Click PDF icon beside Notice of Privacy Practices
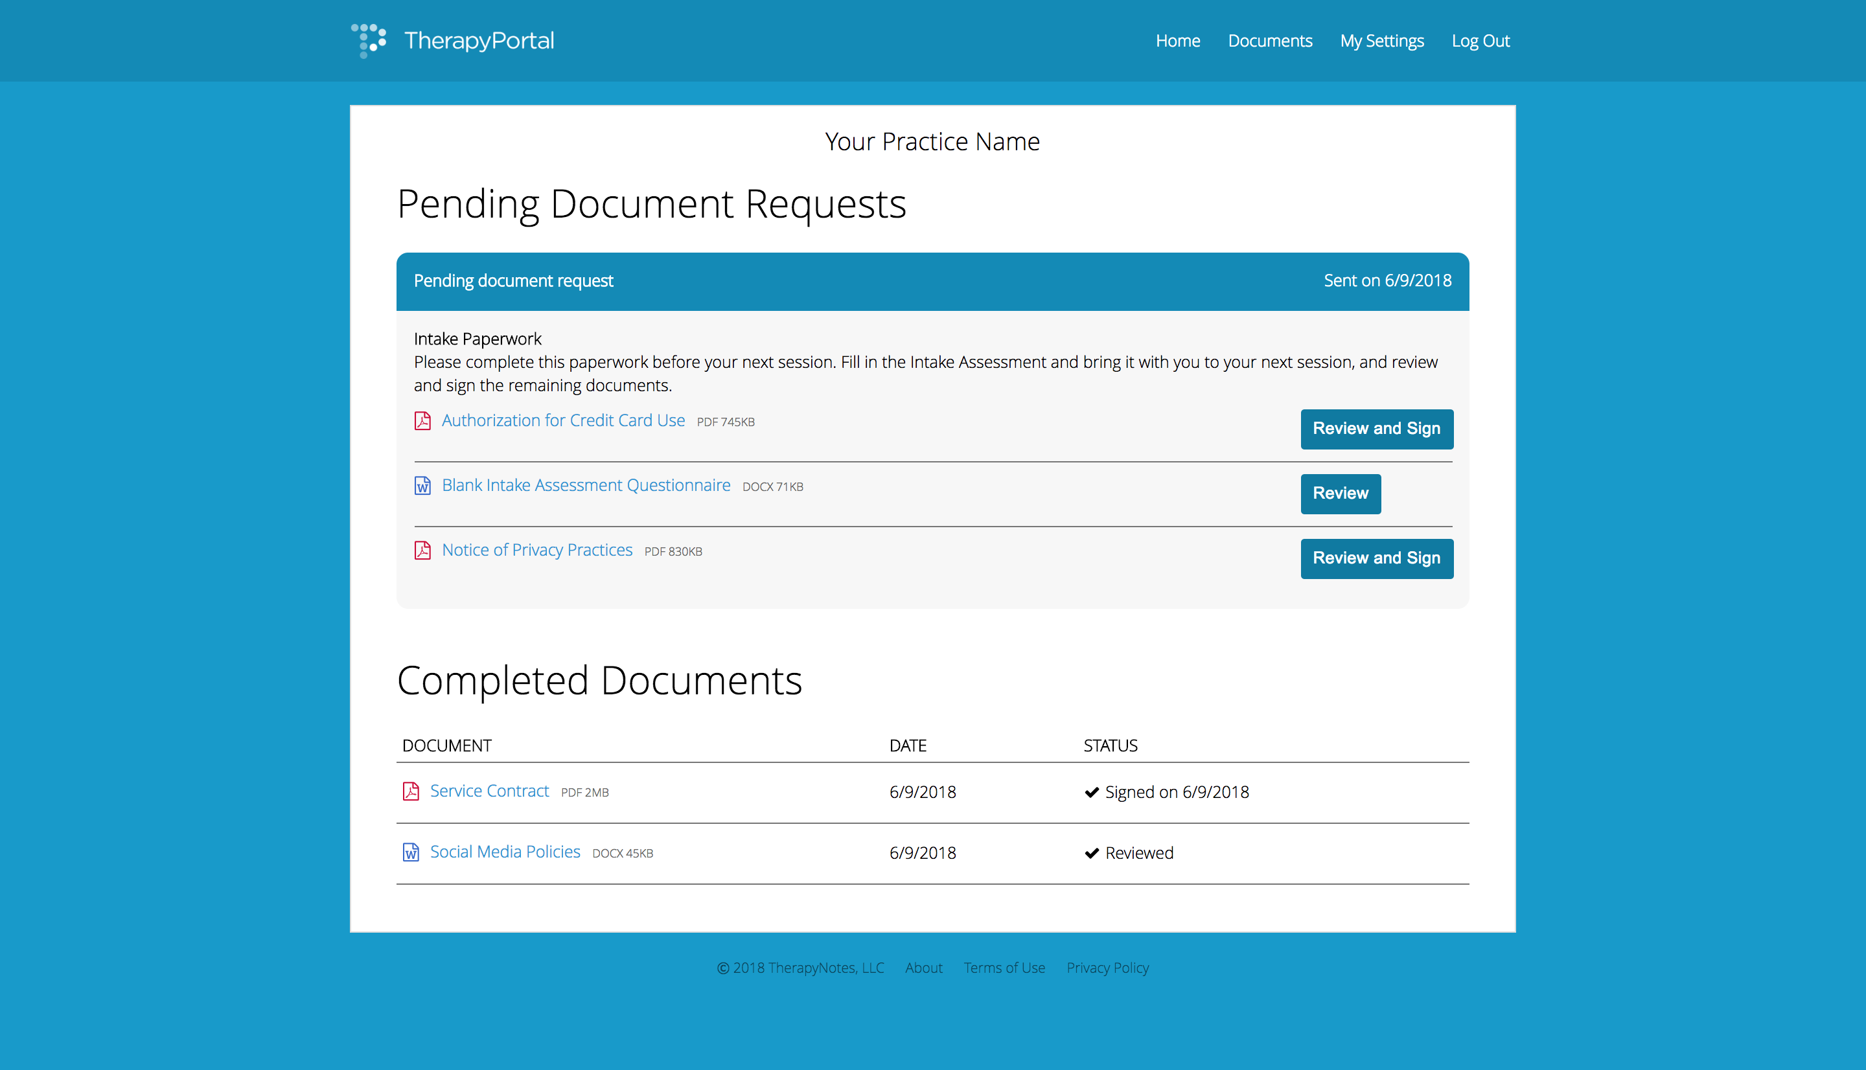Screen dimensions: 1866x1070 [x=422, y=551]
